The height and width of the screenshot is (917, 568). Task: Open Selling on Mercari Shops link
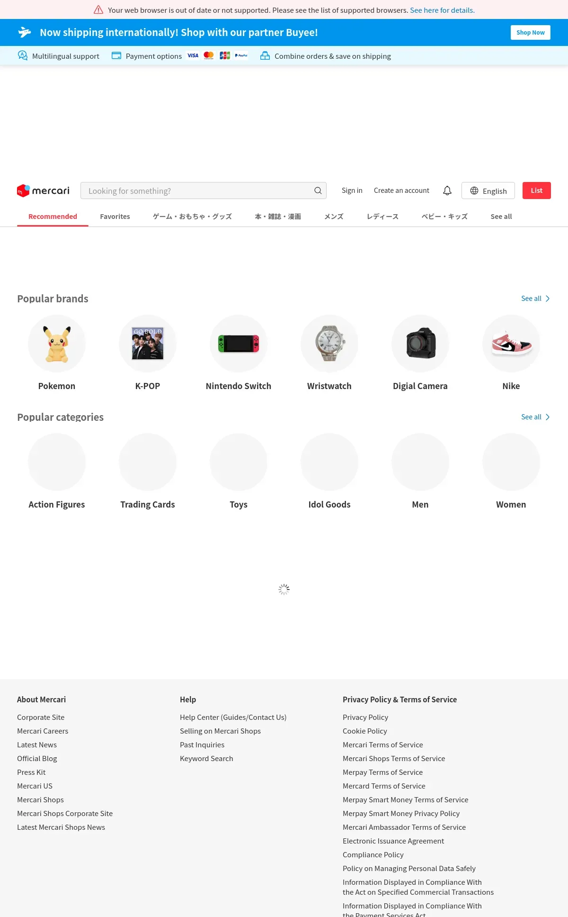220,731
